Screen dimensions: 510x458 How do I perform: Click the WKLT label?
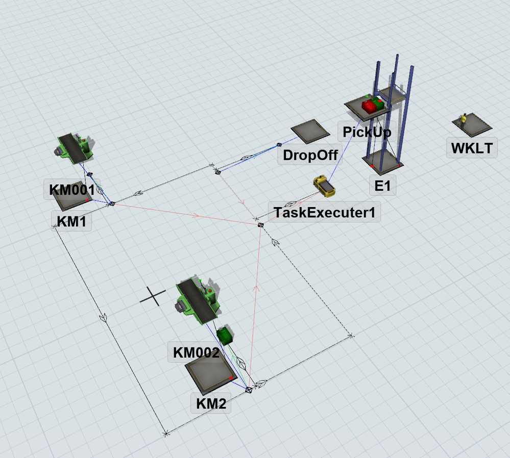(472, 148)
